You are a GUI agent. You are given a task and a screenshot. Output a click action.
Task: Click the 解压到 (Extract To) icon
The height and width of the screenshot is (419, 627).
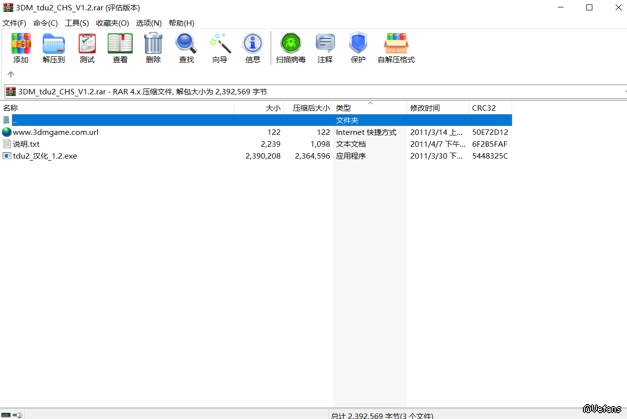pos(53,47)
